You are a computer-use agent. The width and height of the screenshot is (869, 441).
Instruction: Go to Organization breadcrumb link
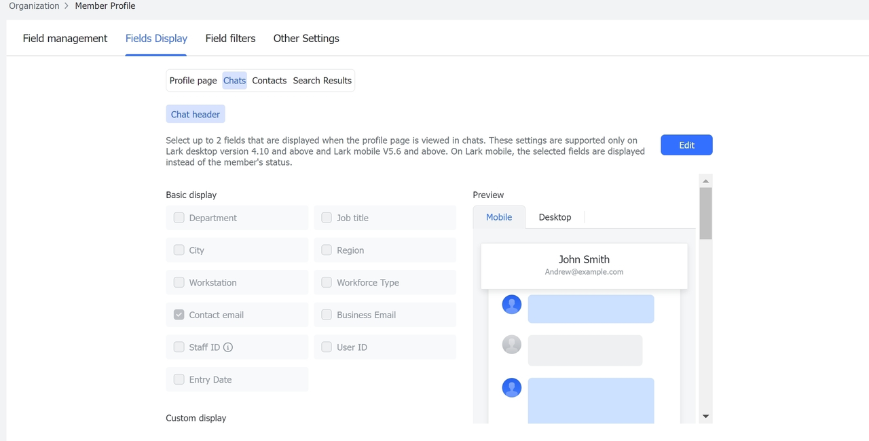click(x=34, y=6)
